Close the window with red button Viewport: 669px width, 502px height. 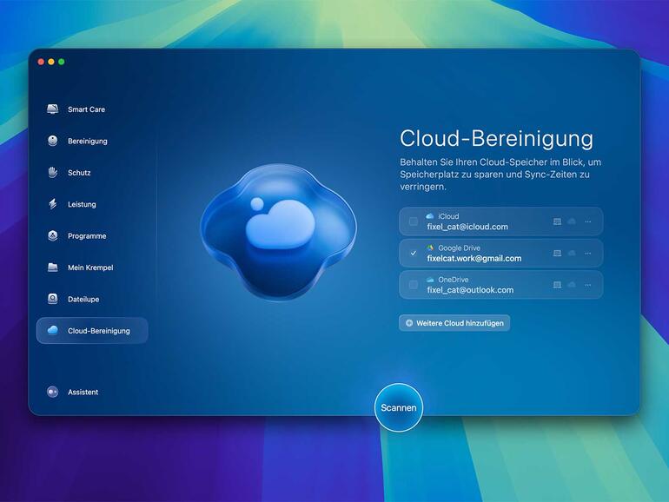[x=41, y=62]
